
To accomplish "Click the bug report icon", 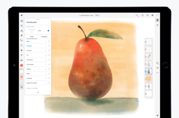I will point(158,115).
